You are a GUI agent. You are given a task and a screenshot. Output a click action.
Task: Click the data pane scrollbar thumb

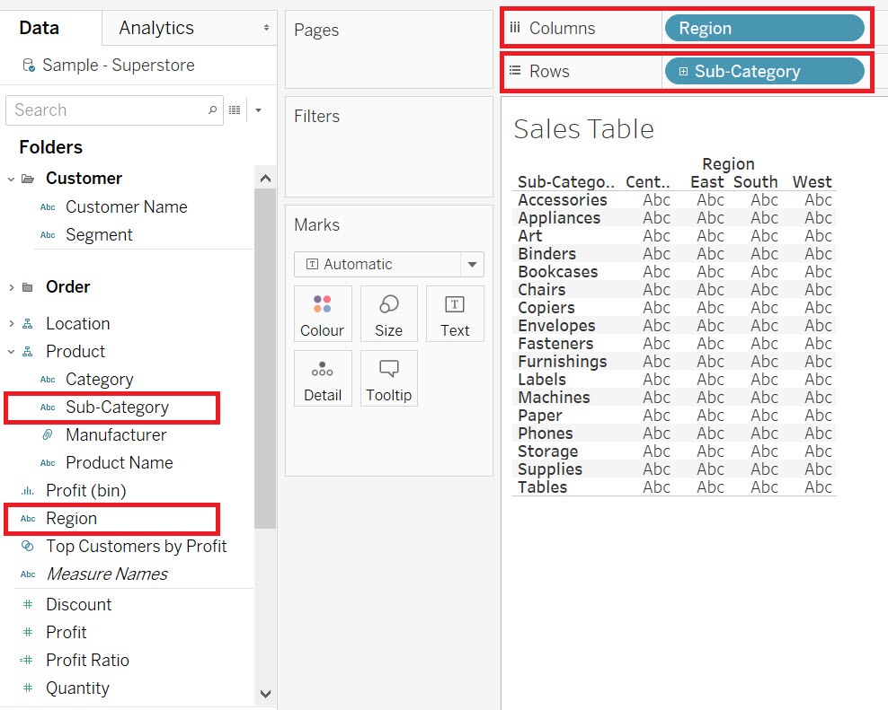pyautogui.click(x=265, y=359)
